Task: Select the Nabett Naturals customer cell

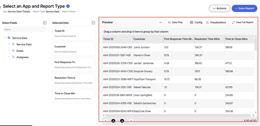Action: [x=148, y=87]
